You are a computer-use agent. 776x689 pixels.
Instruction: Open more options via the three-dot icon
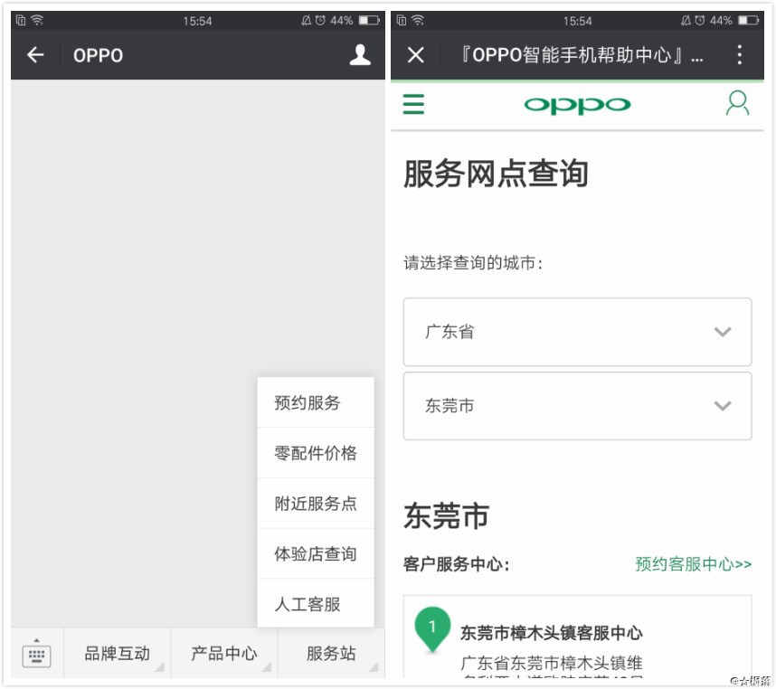[739, 55]
